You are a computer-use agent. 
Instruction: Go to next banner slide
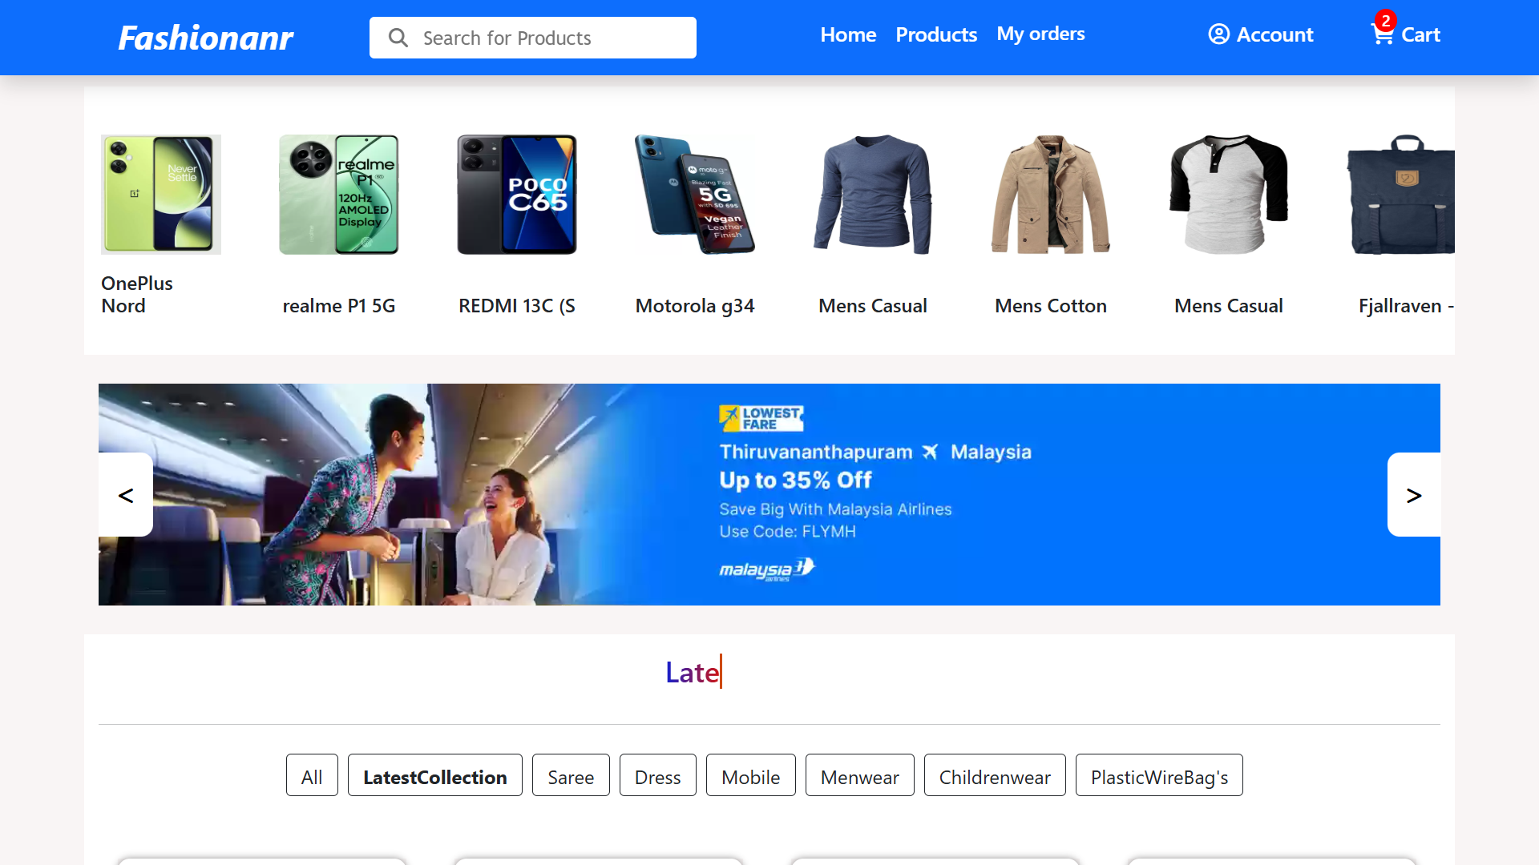pos(1413,495)
